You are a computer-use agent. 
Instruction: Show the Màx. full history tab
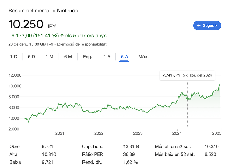pos(143,57)
